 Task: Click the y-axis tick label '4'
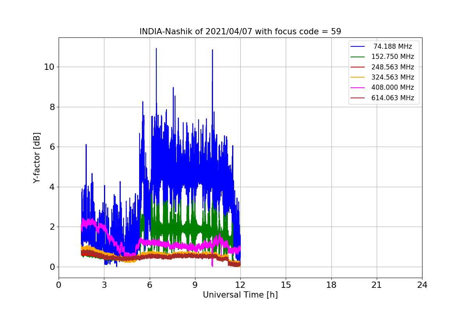52,187
